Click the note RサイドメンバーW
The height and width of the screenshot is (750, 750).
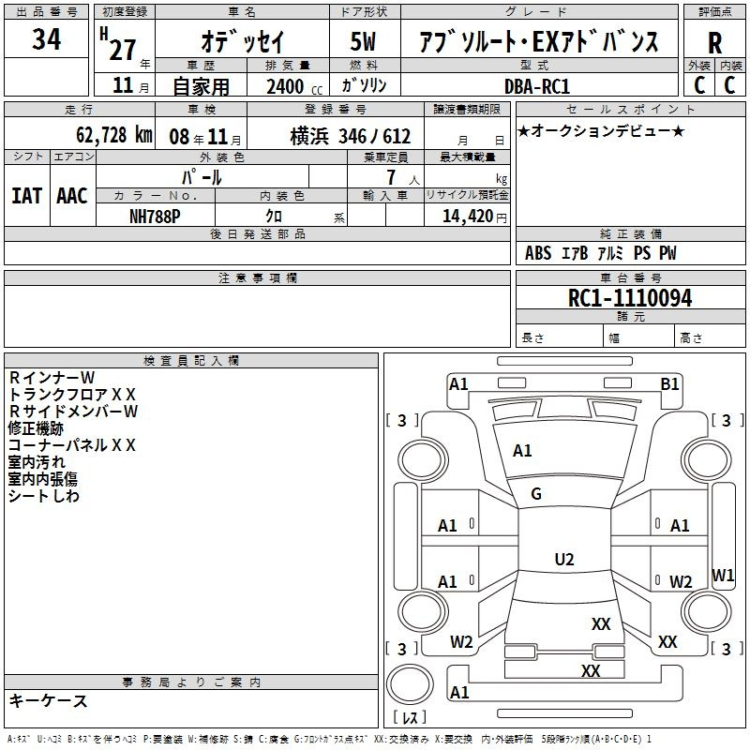point(73,412)
